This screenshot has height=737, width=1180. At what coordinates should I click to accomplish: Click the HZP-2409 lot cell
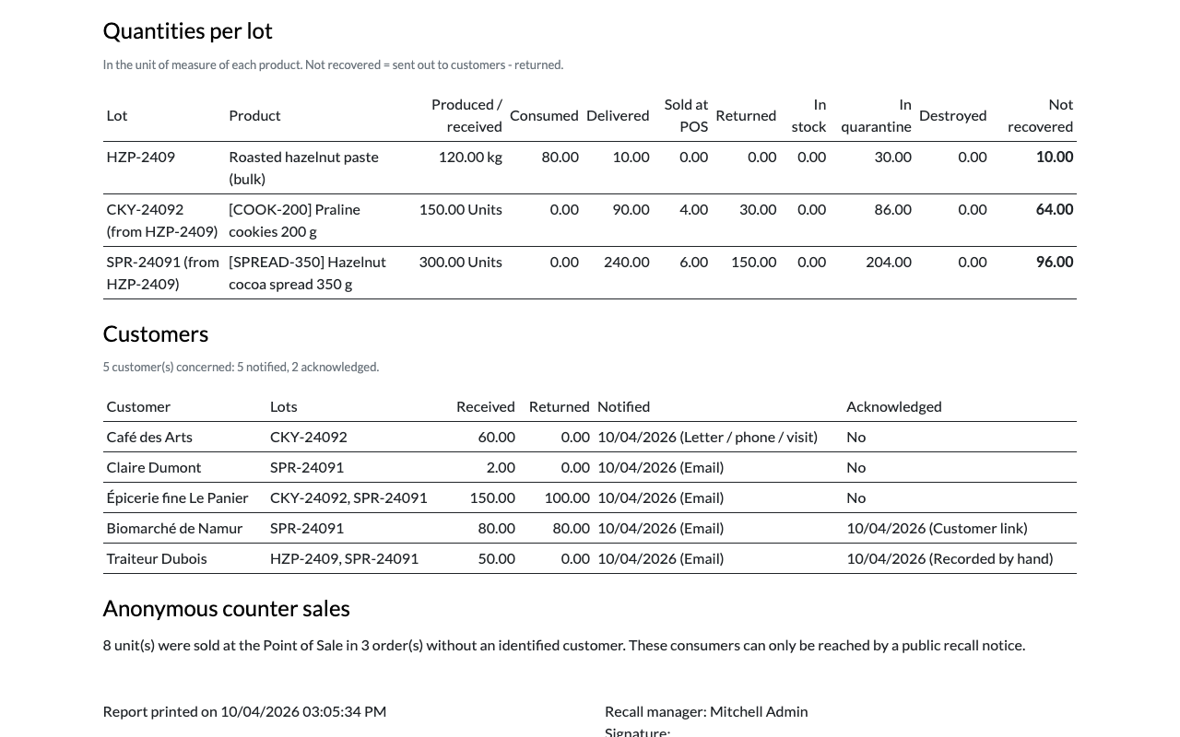pyautogui.click(x=140, y=157)
